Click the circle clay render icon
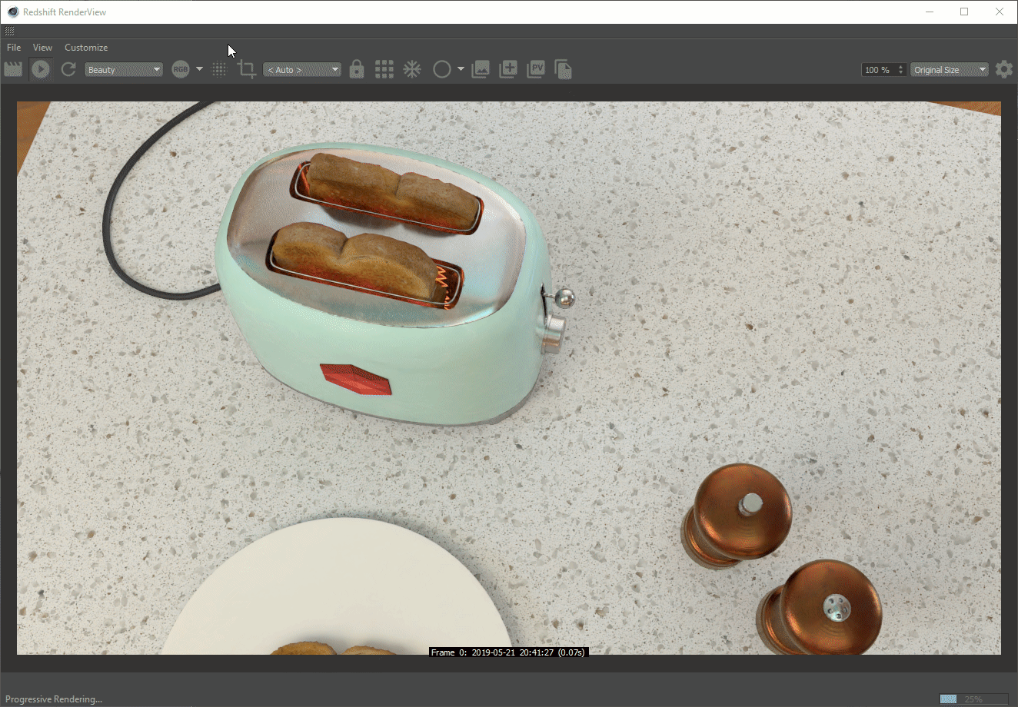The image size is (1018, 707). 441,69
